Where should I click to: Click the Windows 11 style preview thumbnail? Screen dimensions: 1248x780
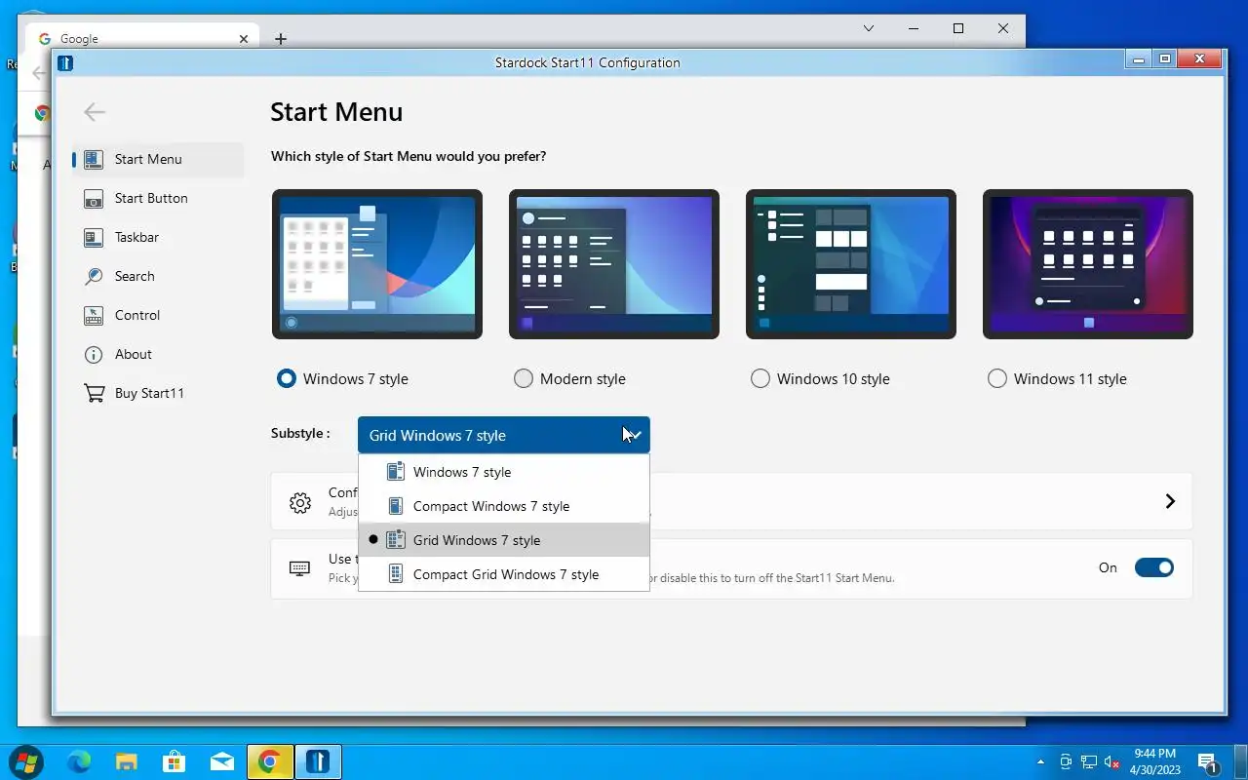(1088, 264)
